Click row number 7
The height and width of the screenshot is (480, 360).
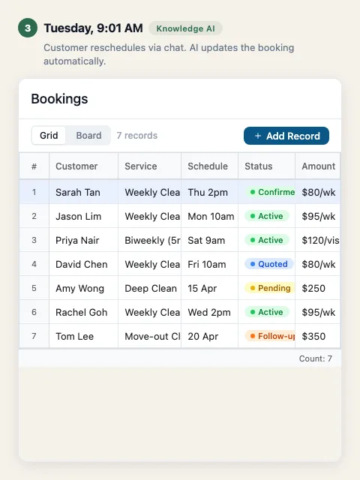[x=34, y=336]
